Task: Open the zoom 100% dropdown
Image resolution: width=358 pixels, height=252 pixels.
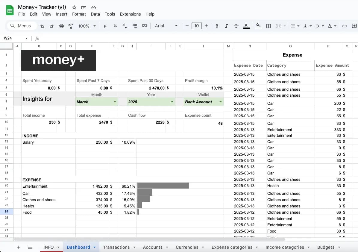Action: 87,26
